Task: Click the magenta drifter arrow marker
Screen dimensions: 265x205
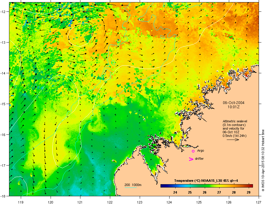Action: (191, 159)
